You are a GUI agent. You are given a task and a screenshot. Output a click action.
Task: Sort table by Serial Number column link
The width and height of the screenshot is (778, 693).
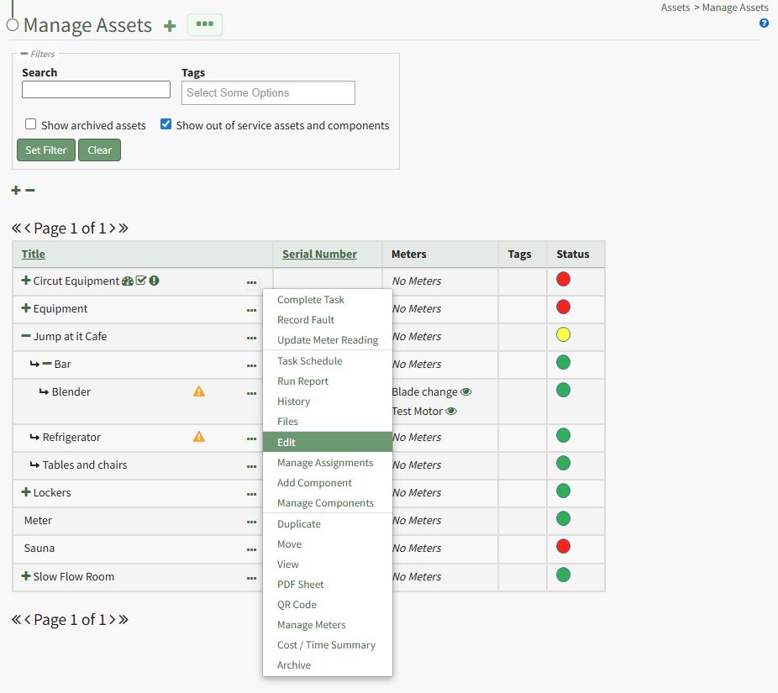click(x=319, y=254)
